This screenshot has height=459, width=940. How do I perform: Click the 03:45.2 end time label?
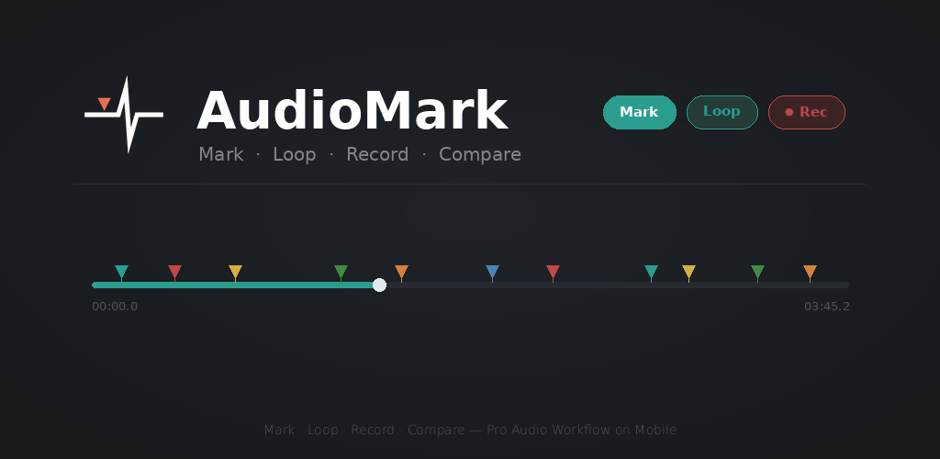click(x=827, y=307)
